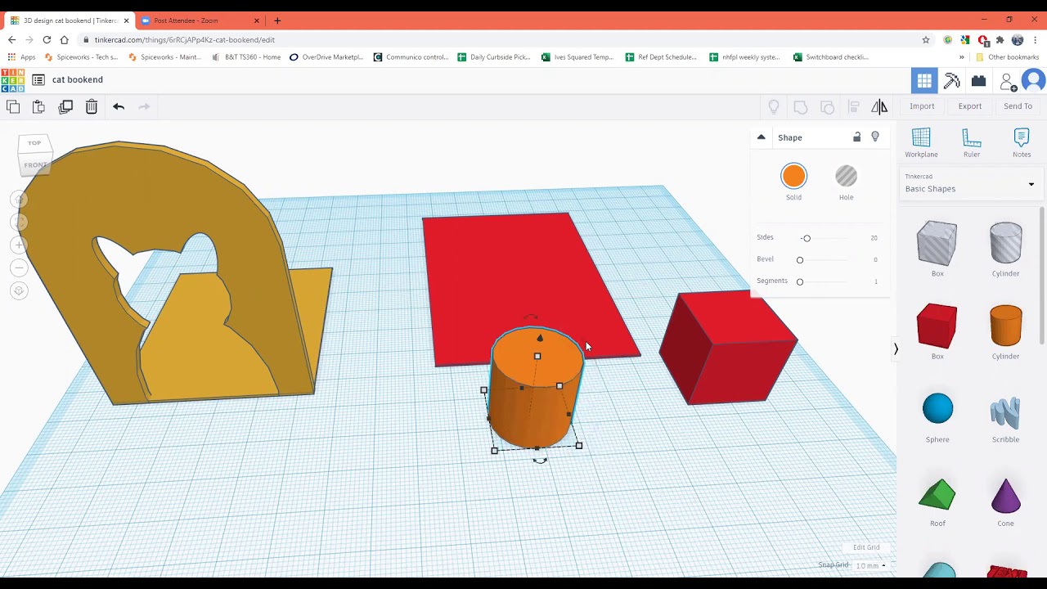Screen dimensions: 1047x589
Task: Select the Ruler tool
Action: [972, 142]
